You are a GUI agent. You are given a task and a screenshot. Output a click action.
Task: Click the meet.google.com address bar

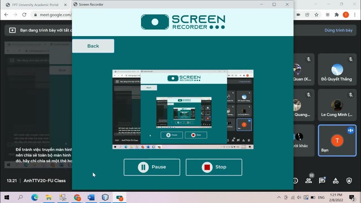(x=55, y=15)
